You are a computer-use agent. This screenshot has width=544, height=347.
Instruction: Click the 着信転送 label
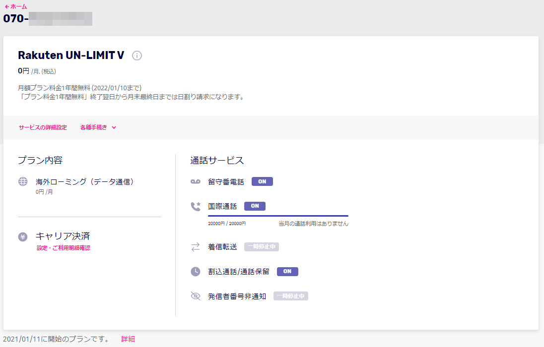[x=222, y=247]
